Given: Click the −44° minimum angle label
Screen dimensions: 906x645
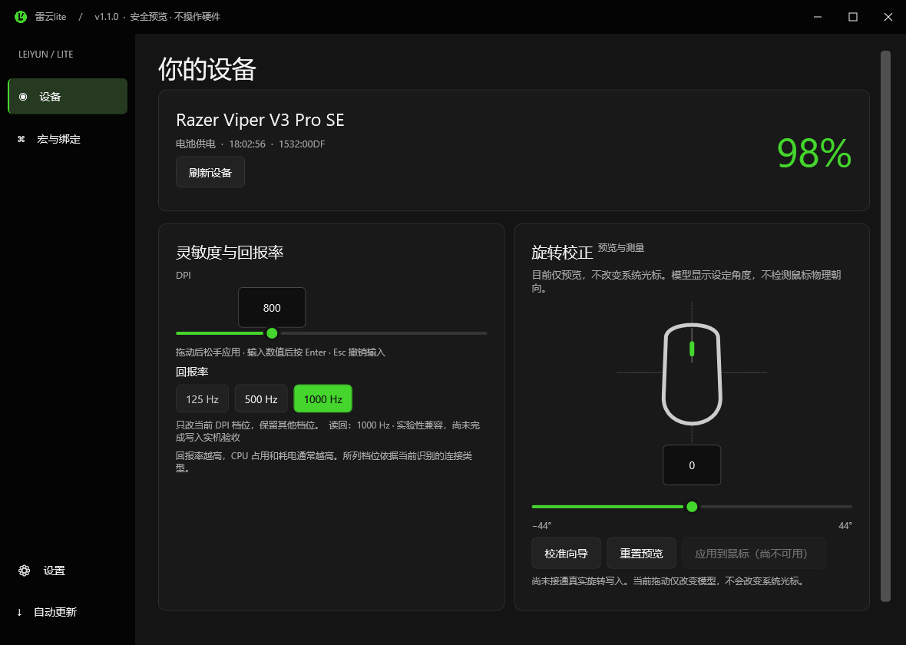Looking at the screenshot, I should (x=541, y=526).
